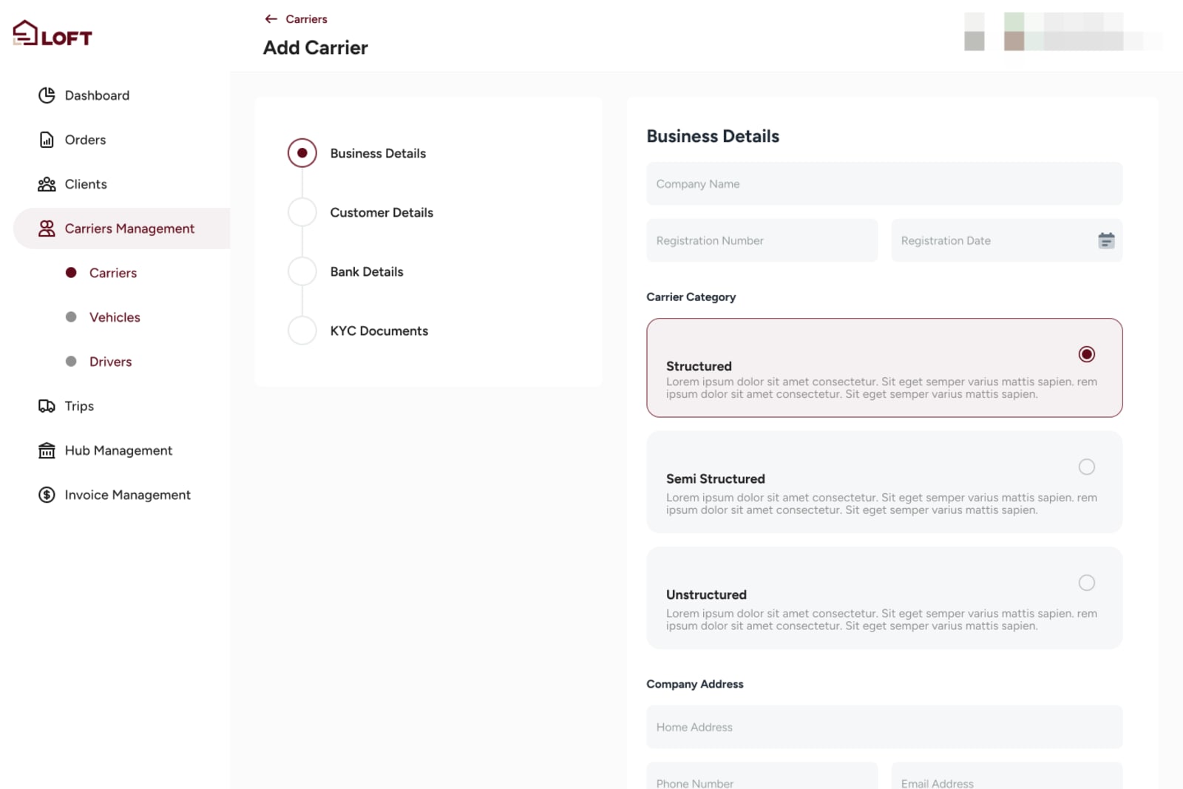
Task: Click the Vehicles bullet dot in sidebar
Action: (71, 317)
